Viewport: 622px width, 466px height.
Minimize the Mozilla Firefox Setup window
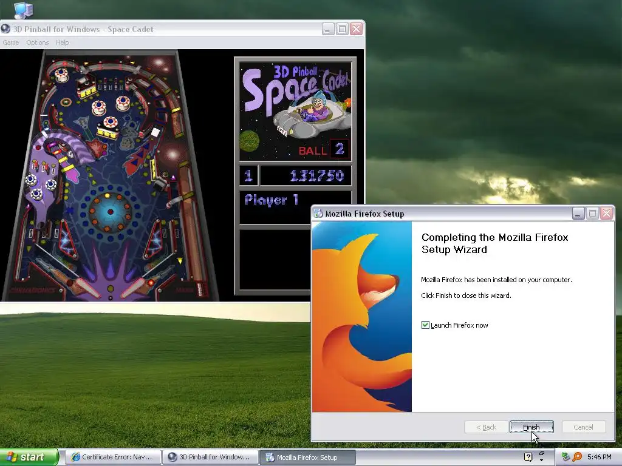578,214
